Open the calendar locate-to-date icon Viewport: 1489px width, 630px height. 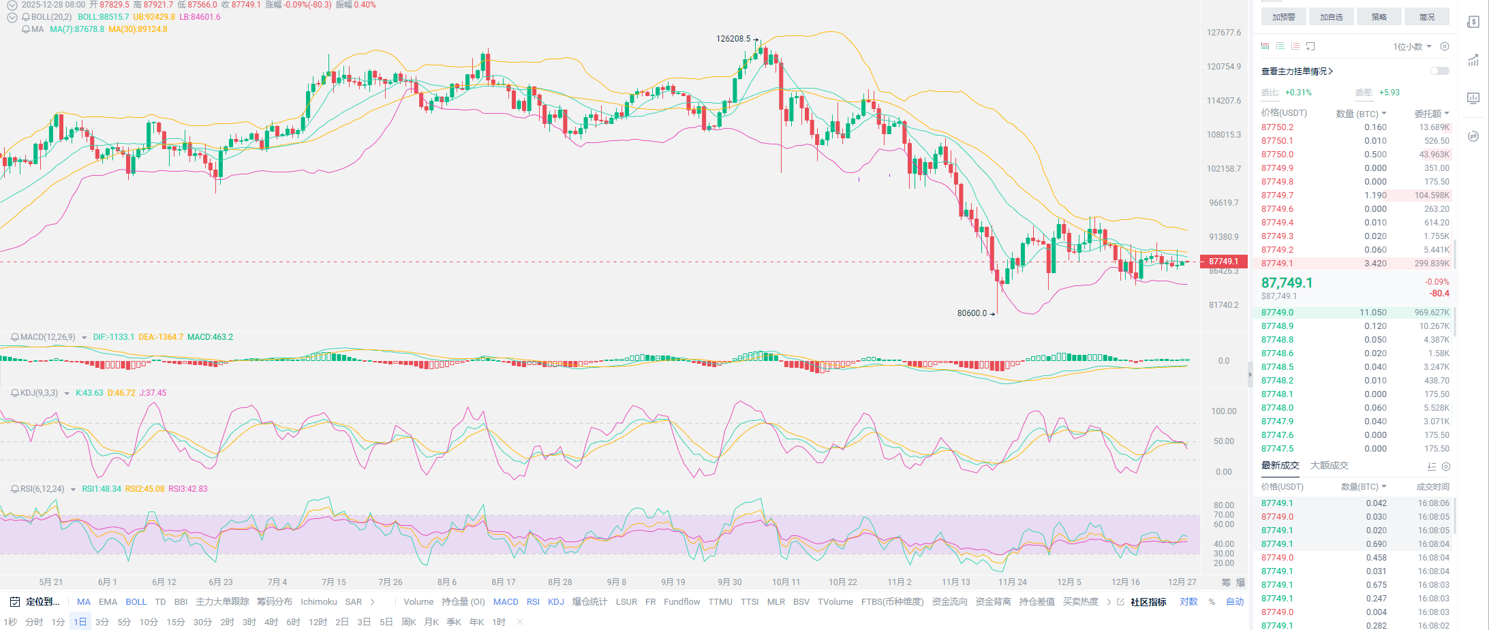[x=15, y=601]
